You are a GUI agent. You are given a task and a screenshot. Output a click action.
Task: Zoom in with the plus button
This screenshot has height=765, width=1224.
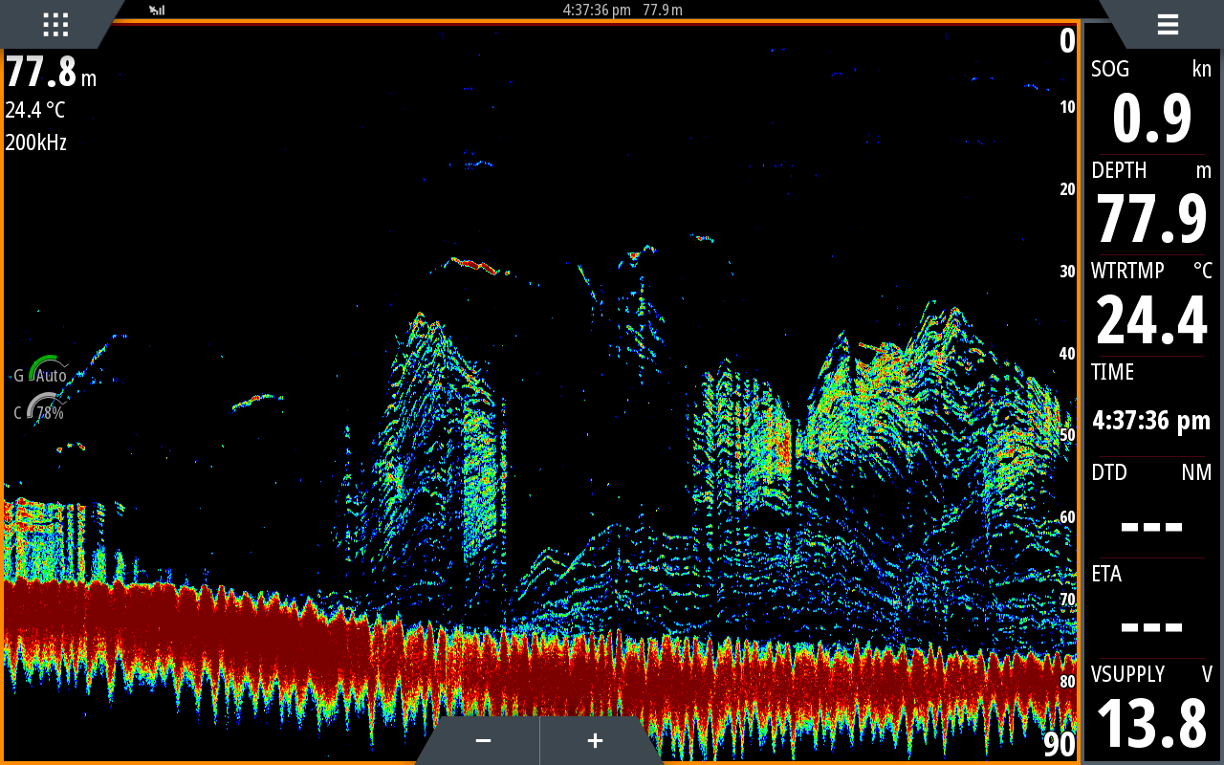(x=595, y=741)
